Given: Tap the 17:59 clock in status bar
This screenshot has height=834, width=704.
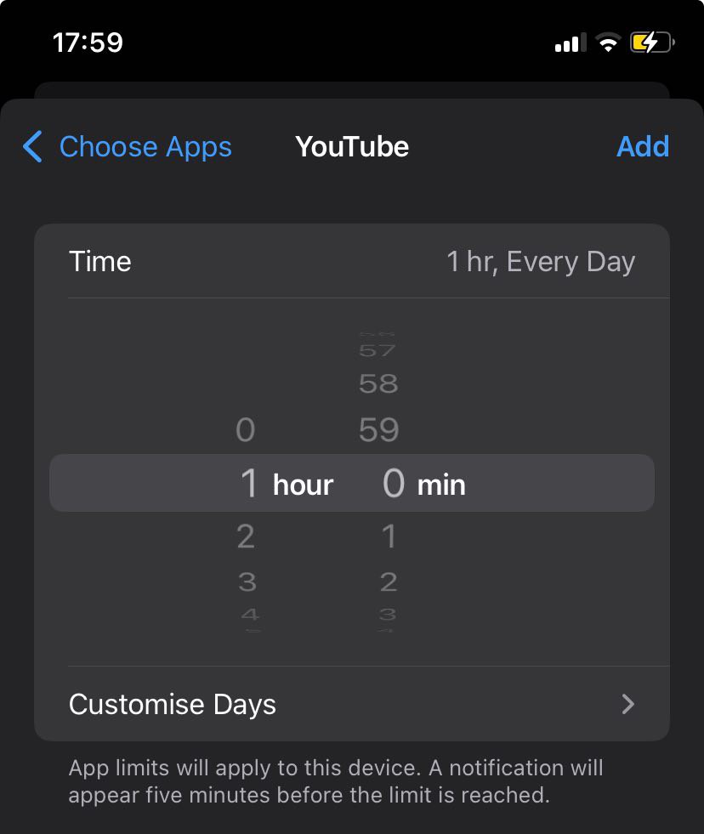Looking at the screenshot, I should (x=88, y=43).
